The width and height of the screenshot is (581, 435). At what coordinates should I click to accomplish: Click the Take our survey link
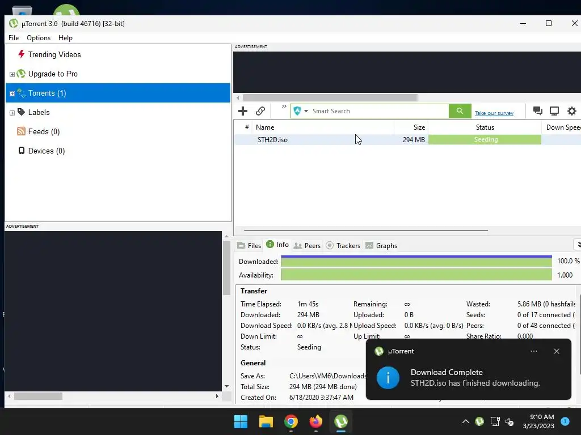(x=494, y=113)
